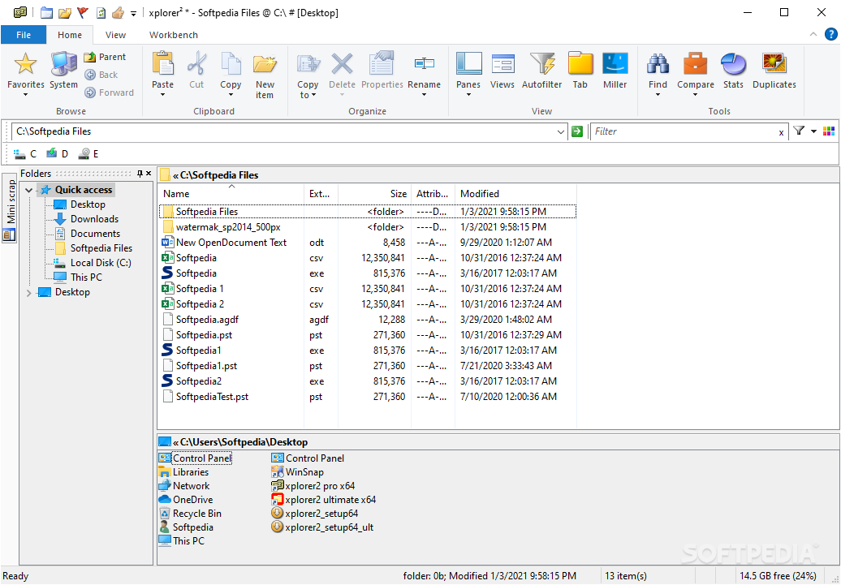Open the Favorites star icon
Image resolution: width=841 pixels, height=585 pixels.
(25, 64)
